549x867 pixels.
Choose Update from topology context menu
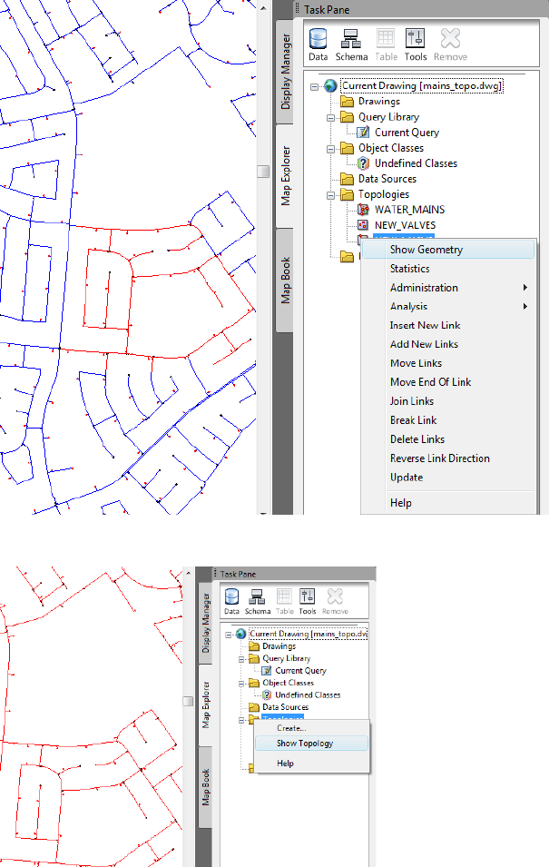pyautogui.click(x=448, y=478)
